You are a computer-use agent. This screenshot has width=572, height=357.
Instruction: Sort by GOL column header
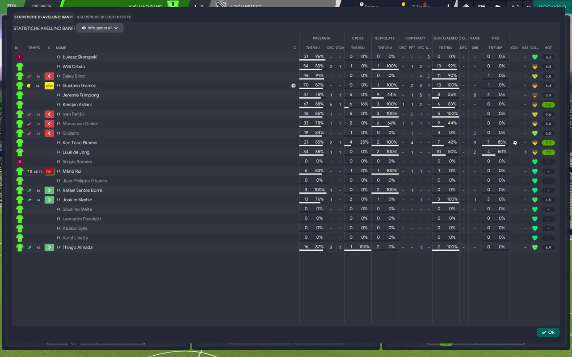click(x=515, y=48)
